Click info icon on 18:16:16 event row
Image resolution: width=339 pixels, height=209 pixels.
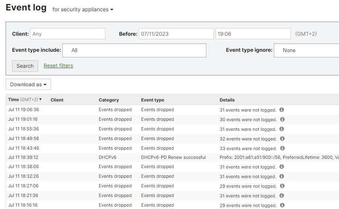pos(282,205)
